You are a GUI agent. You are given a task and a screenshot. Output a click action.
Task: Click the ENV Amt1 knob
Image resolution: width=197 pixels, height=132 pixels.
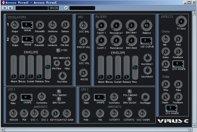click(131, 25)
